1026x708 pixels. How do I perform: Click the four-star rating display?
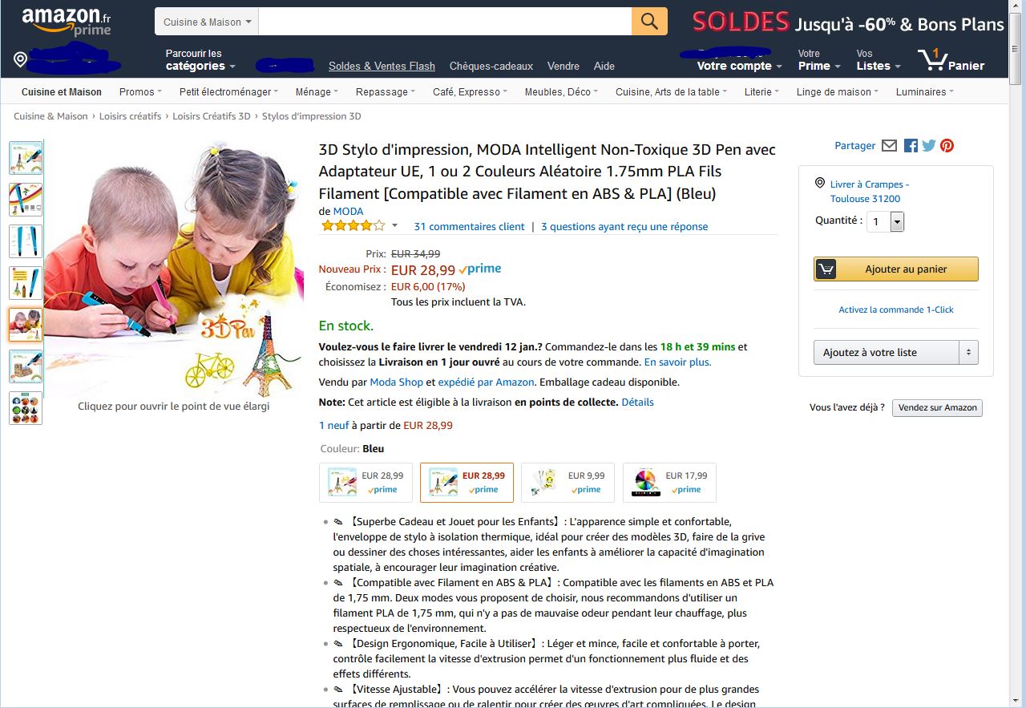pos(353,226)
